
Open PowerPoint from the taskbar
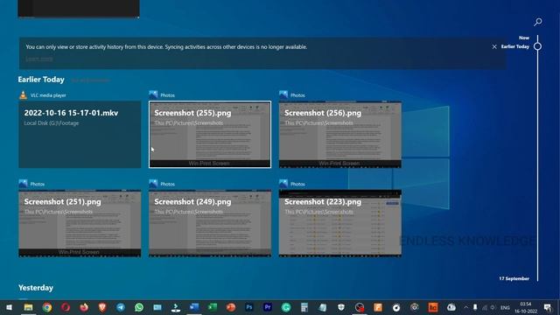pyautogui.click(x=231, y=307)
